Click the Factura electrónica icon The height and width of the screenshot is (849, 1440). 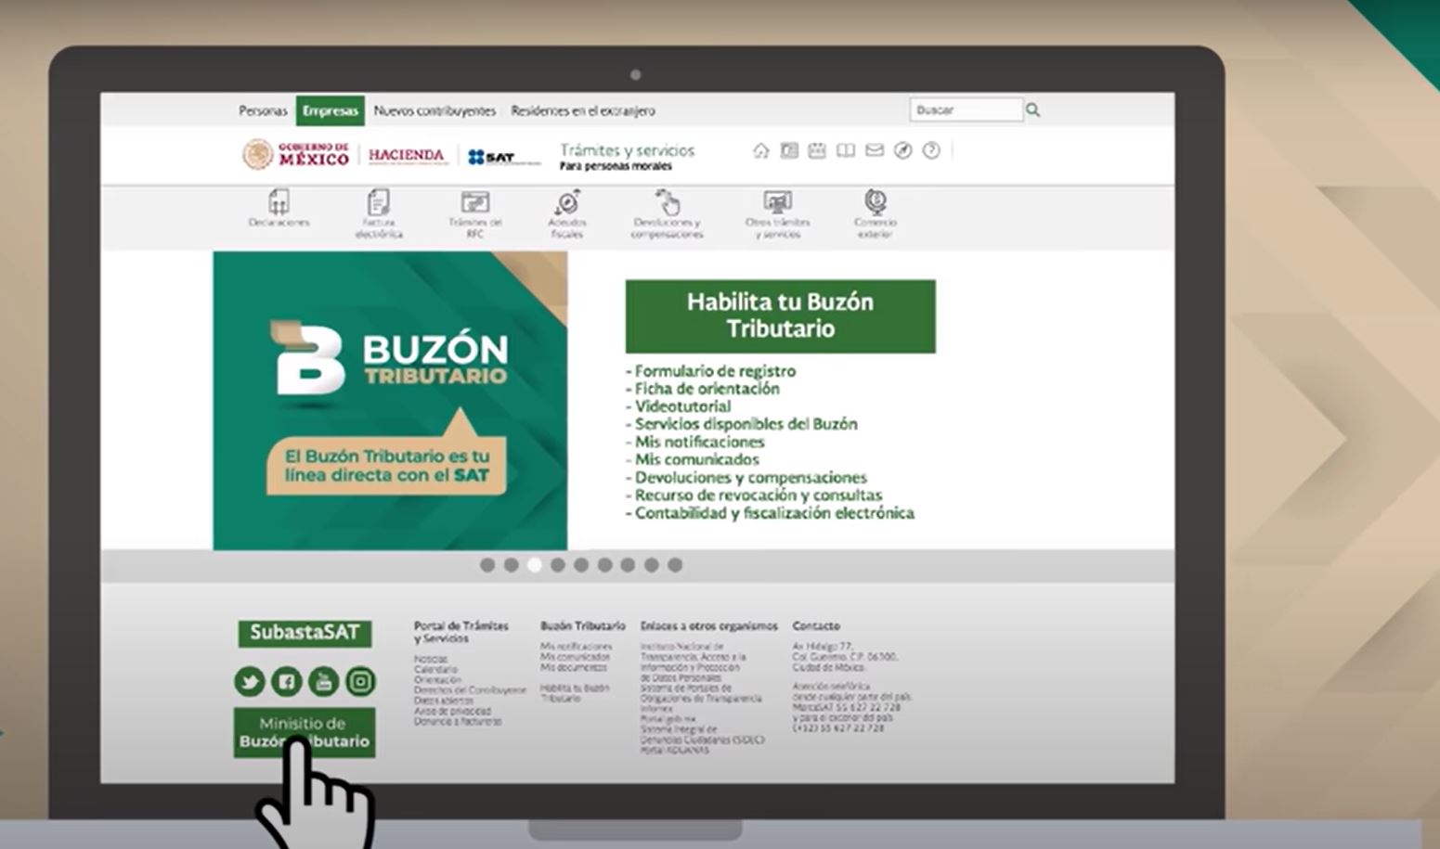pos(379,204)
